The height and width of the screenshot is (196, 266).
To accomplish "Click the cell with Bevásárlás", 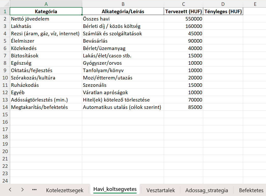I will point(123,41).
